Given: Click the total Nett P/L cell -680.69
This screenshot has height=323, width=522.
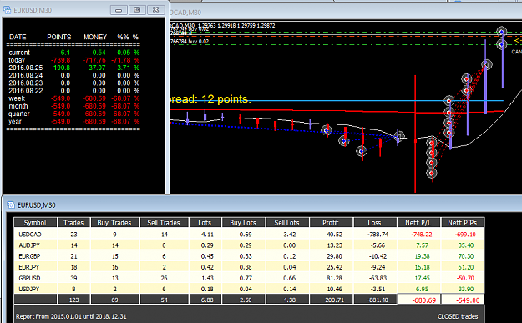Looking at the screenshot, I should tap(418, 300).
